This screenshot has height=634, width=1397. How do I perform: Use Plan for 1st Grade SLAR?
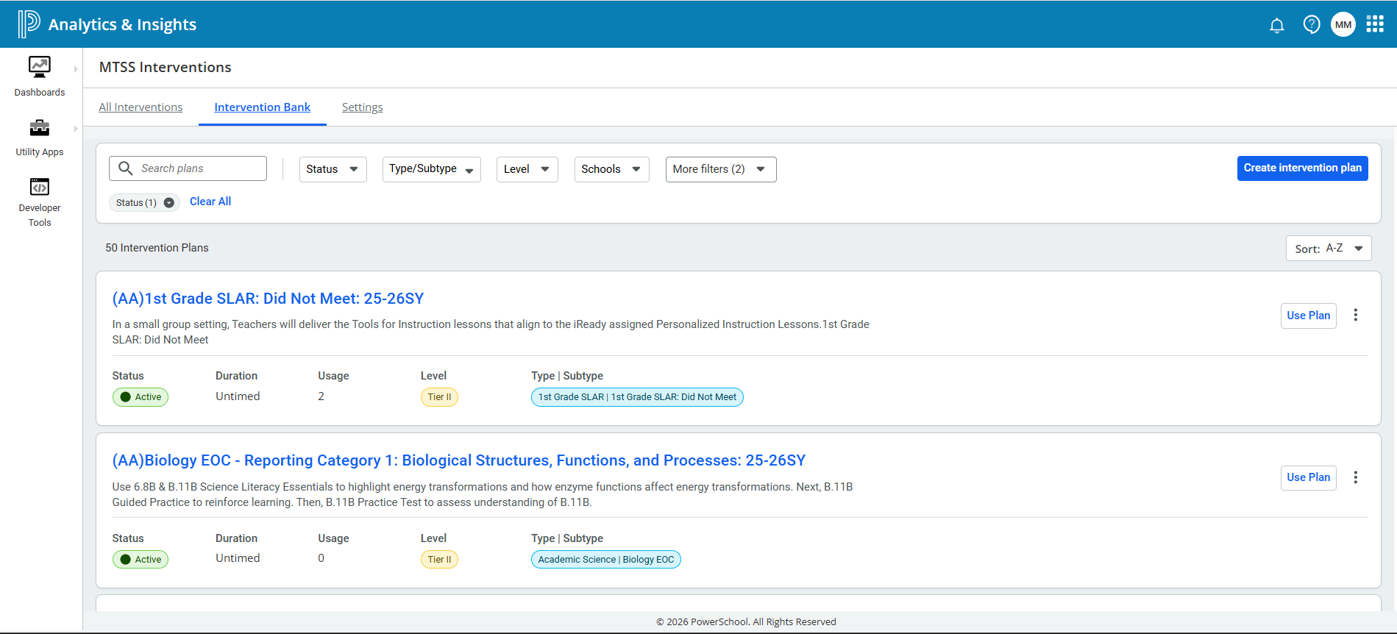click(x=1309, y=316)
